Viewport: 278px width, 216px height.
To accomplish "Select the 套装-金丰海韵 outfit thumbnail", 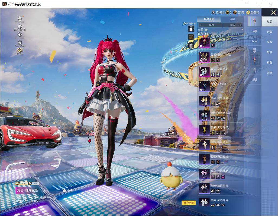I will (x=204, y=72).
